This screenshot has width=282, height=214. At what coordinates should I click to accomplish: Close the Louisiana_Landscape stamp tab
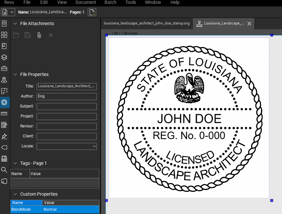tap(249, 23)
